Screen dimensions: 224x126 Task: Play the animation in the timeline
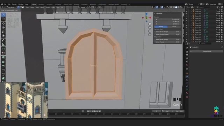95,111
